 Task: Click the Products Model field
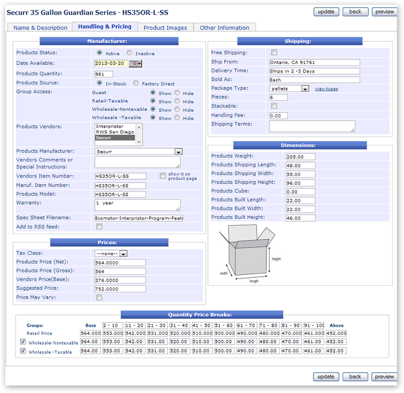(120, 194)
